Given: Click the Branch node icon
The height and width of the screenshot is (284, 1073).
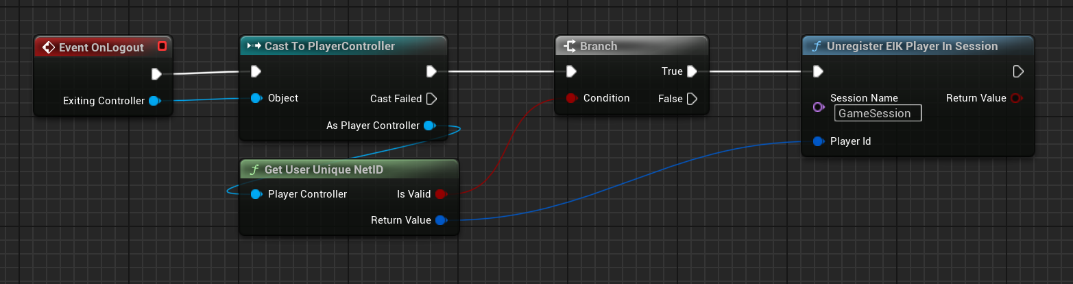Looking at the screenshot, I should 568,47.
